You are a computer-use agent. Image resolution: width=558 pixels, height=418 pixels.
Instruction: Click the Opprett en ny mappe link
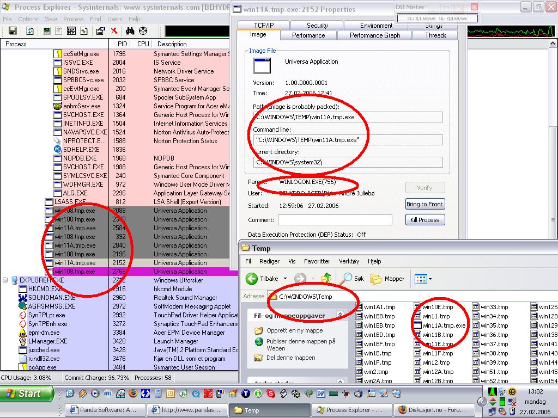(x=295, y=330)
